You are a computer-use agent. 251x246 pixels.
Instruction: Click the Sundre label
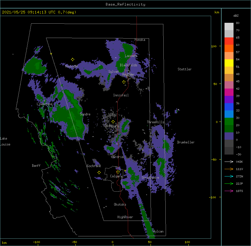click(x=85, y=114)
